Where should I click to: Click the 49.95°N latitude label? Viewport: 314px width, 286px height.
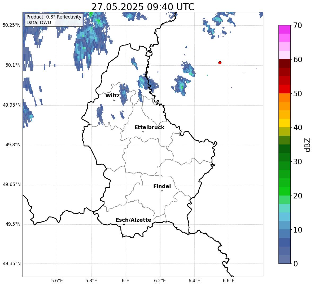click(x=12, y=105)
